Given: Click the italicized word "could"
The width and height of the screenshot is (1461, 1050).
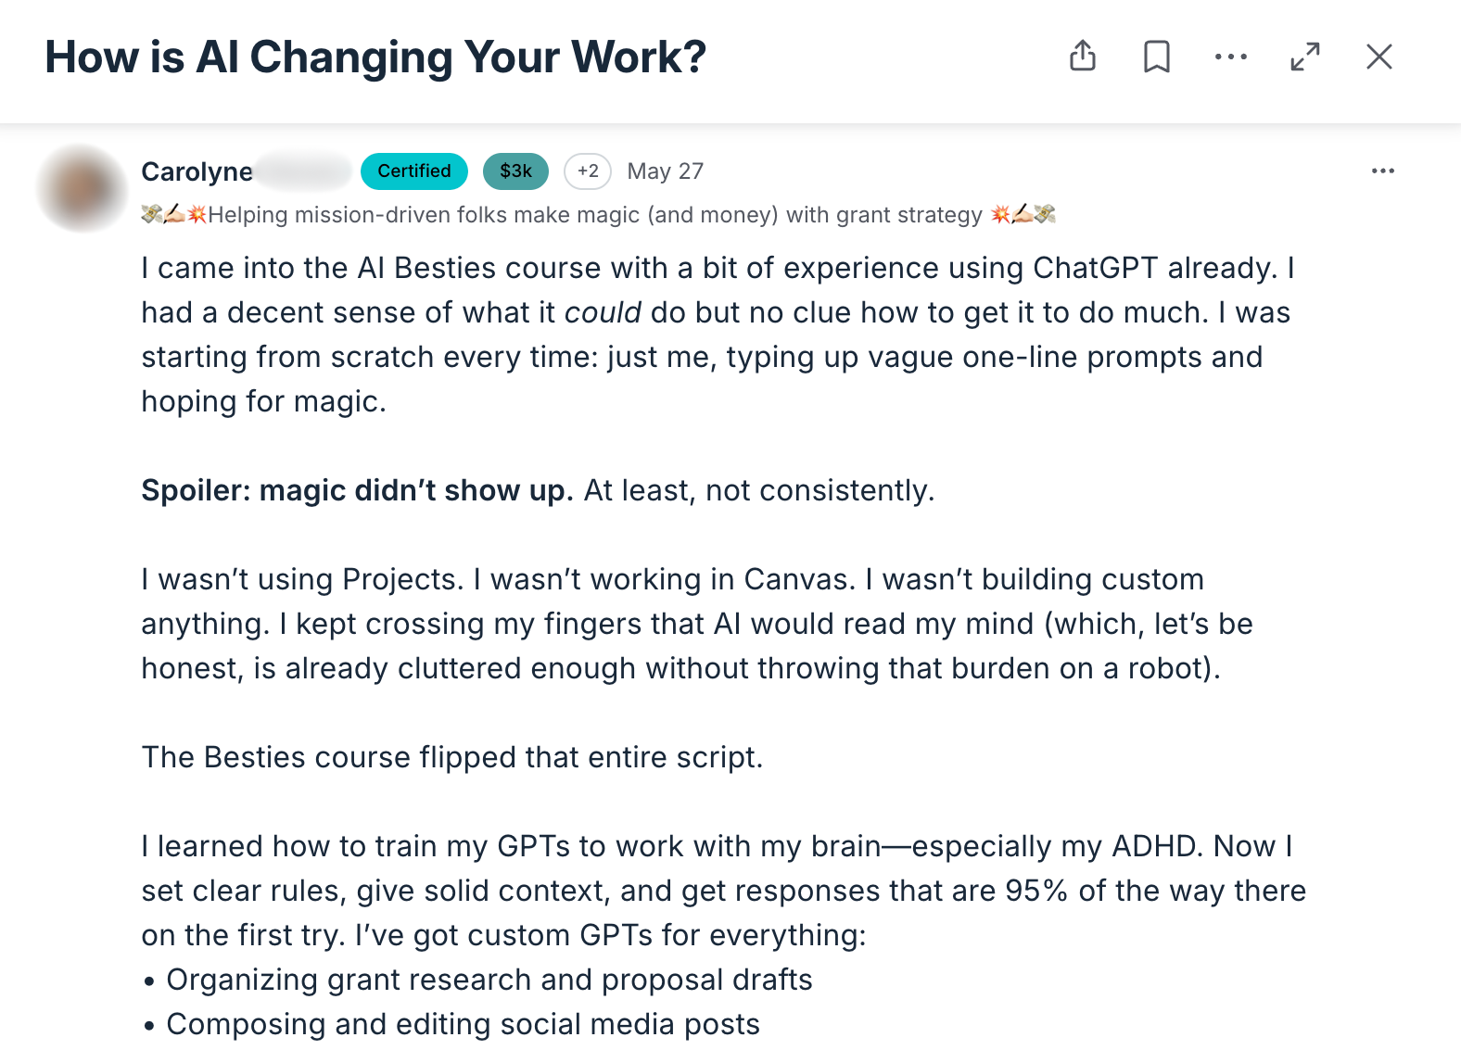Looking at the screenshot, I should pos(603,312).
